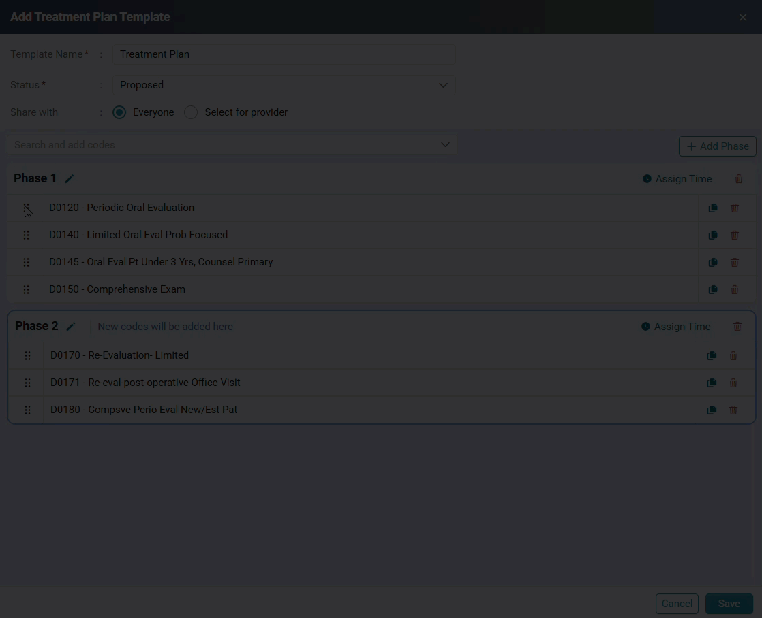762x618 pixels.
Task: Click D0120 - Periodic Oral Evaluation text
Action: coord(121,208)
